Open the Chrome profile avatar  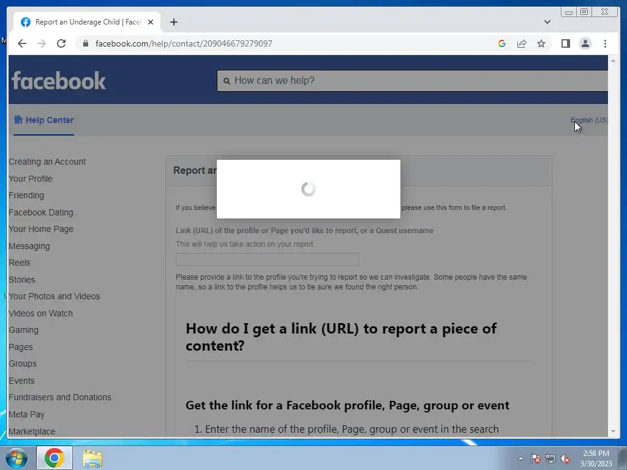pyautogui.click(x=585, y=43)
